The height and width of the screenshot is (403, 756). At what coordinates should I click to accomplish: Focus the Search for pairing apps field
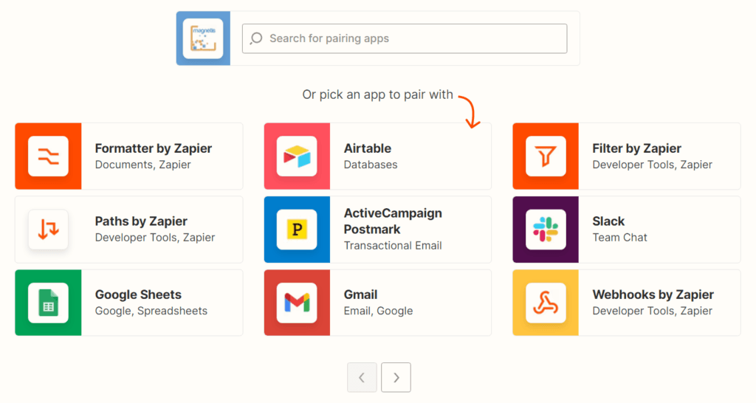pos(405,38)
